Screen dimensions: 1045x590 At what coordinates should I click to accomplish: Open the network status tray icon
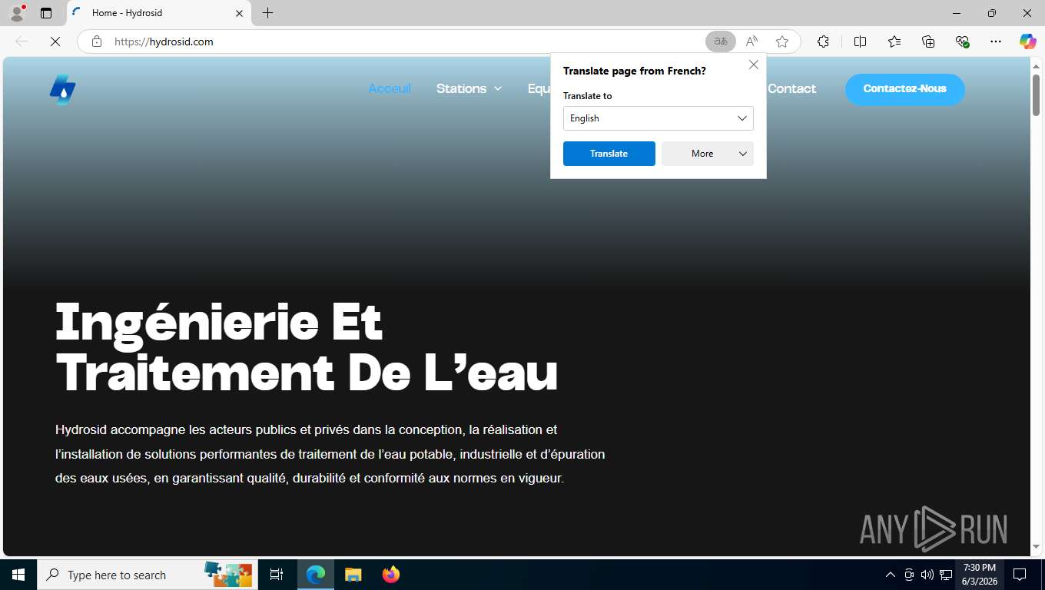(946, 575)
